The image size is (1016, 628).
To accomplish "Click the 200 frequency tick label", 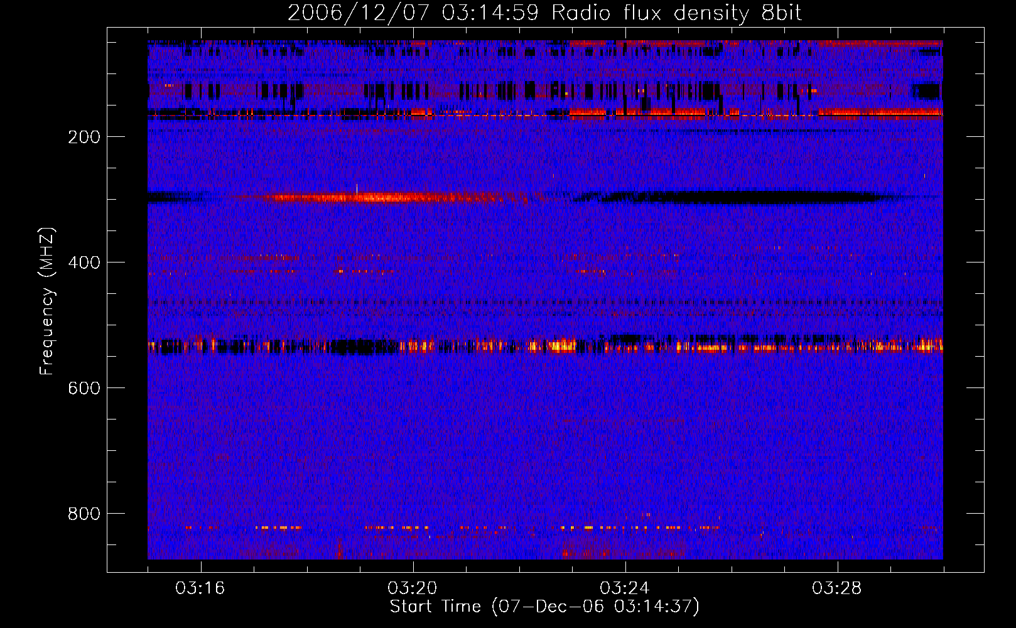I will 84,137.
